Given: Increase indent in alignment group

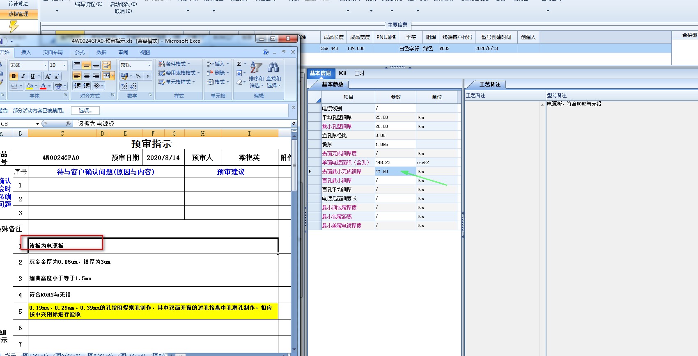Looking at the screenshot, I should click(86, 86).
